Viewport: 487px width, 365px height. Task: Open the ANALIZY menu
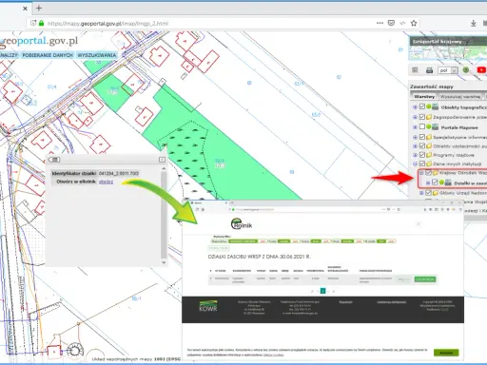click(x=9, y=55)
